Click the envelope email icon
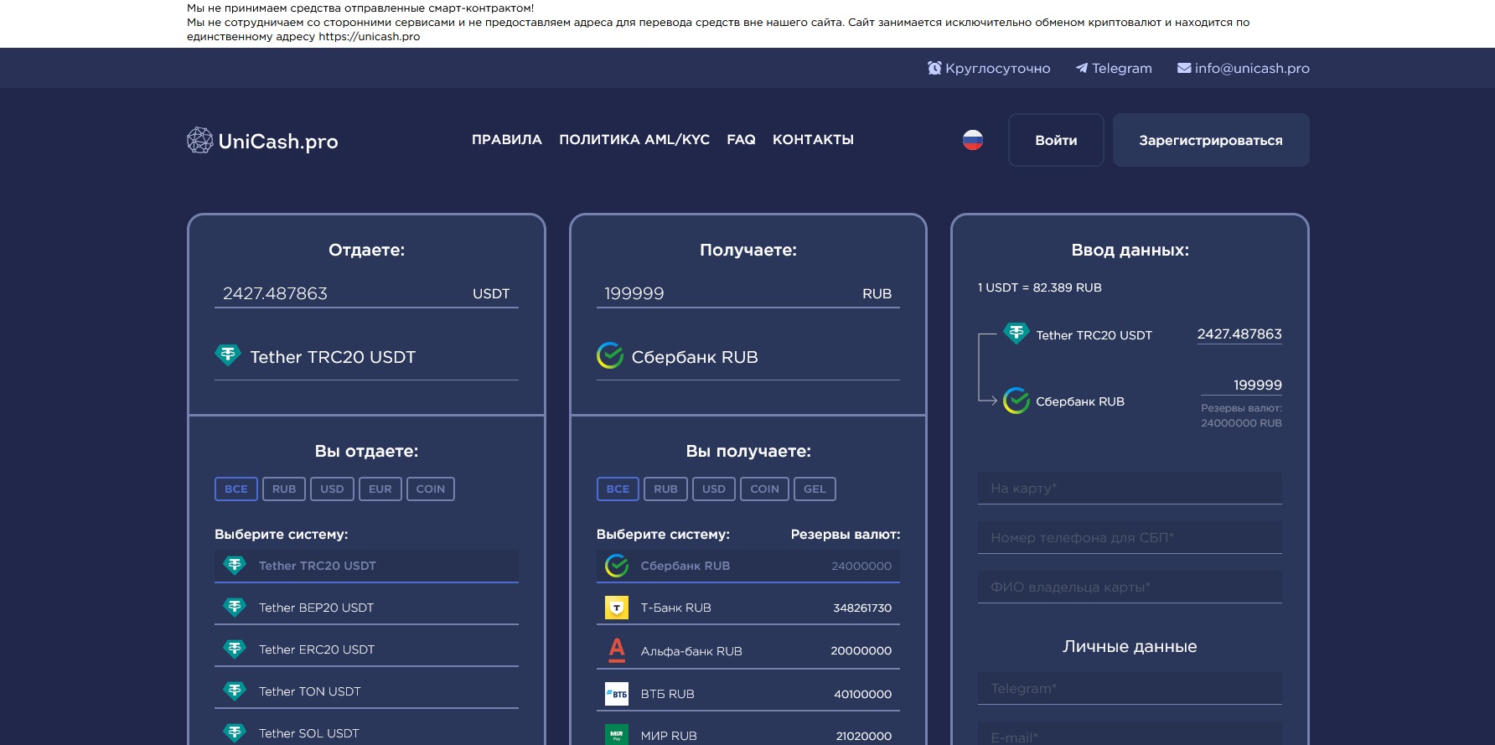The height and width of the screenshot is (745, 1495). pyautogui.click(x=1184, y=68)
